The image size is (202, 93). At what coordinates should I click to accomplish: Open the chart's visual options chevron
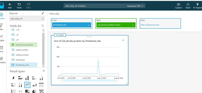tap(123, 40)
